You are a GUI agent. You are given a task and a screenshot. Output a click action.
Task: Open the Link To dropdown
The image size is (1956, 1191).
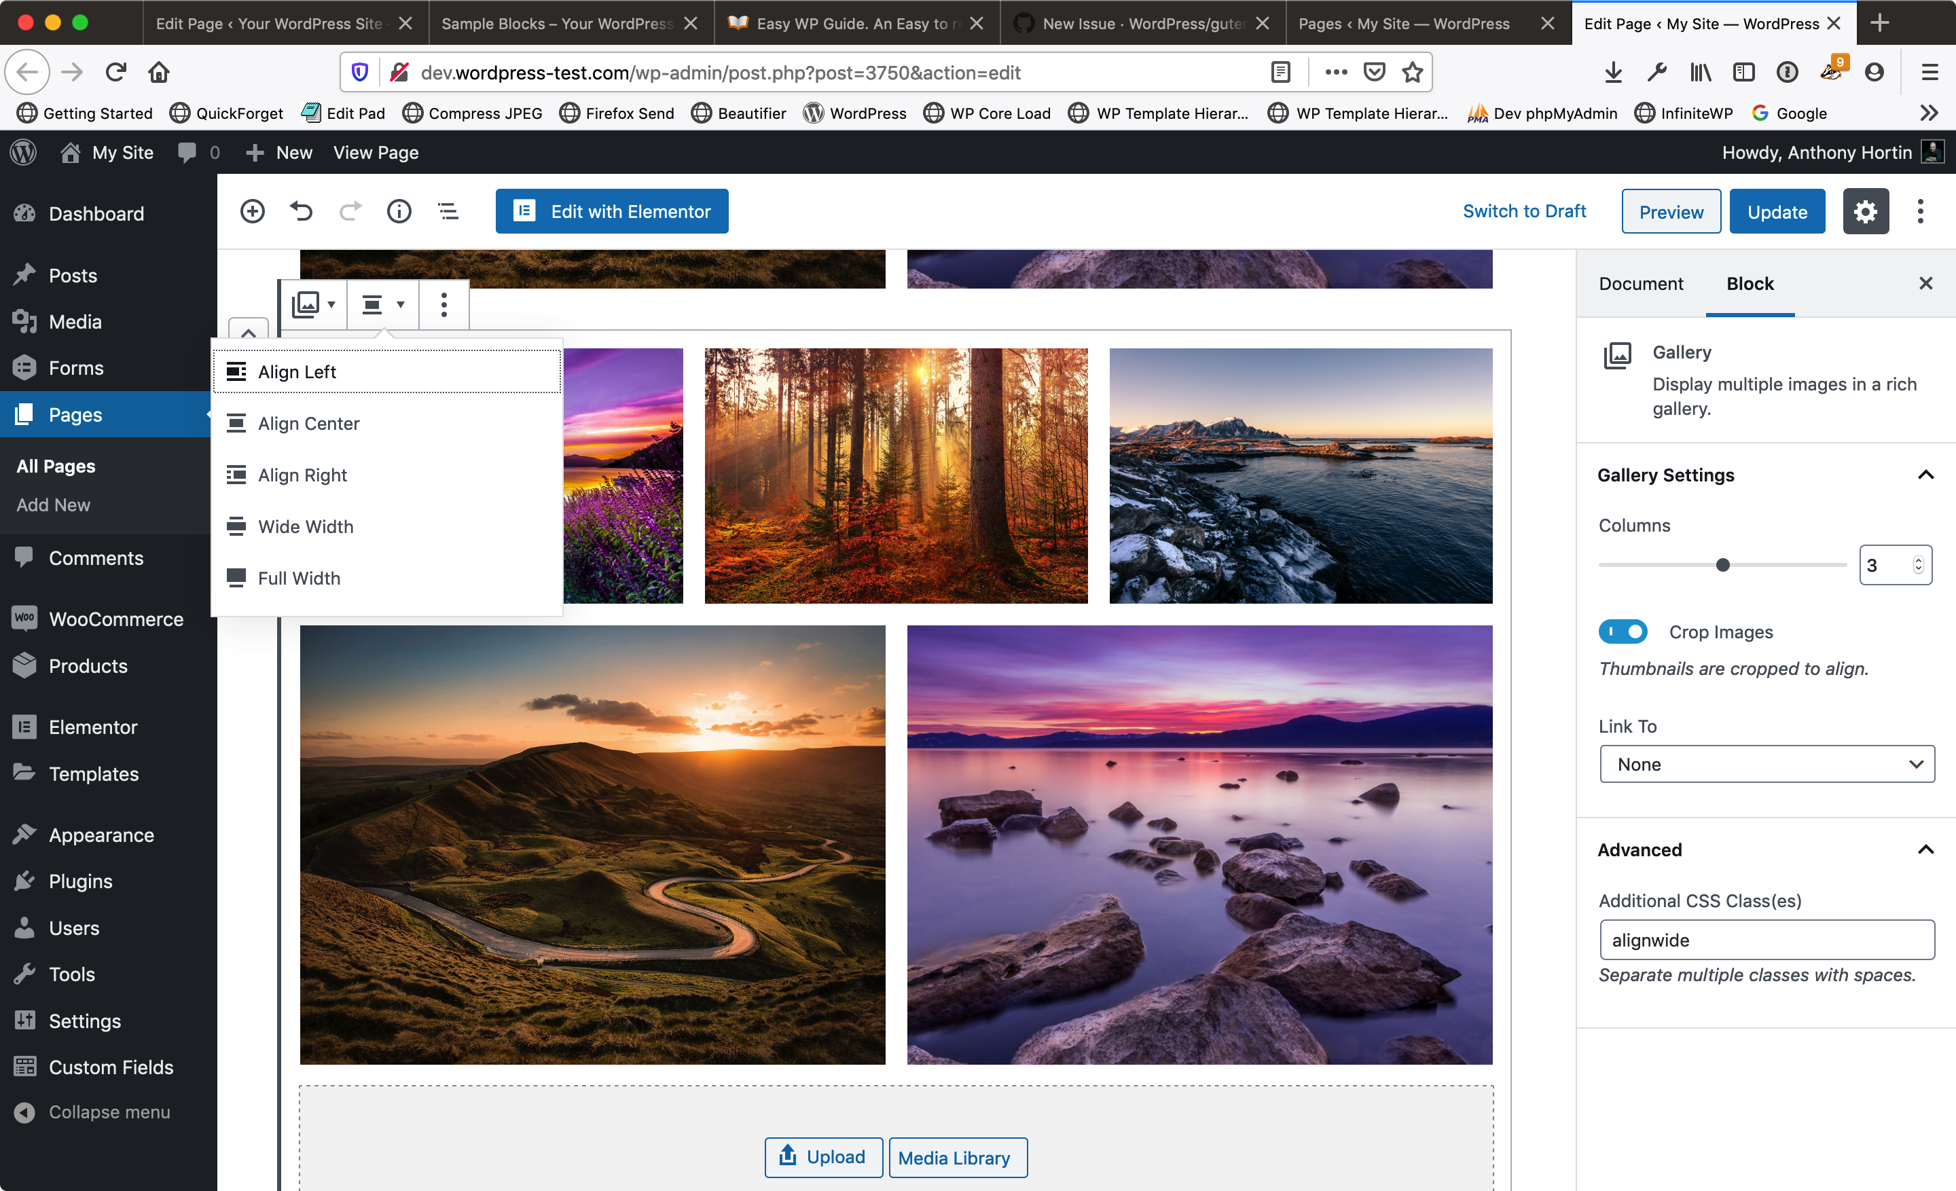1767,764
